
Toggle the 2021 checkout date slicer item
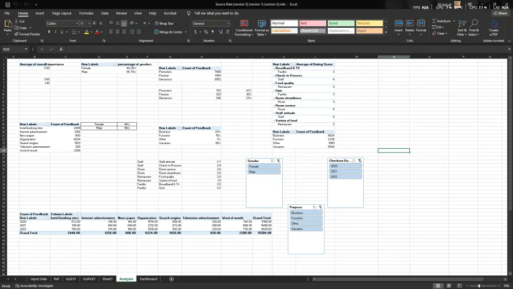(x=345, y=171)
